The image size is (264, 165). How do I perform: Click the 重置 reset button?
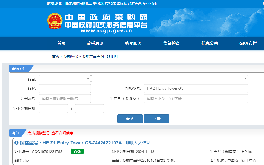point(156,119)
